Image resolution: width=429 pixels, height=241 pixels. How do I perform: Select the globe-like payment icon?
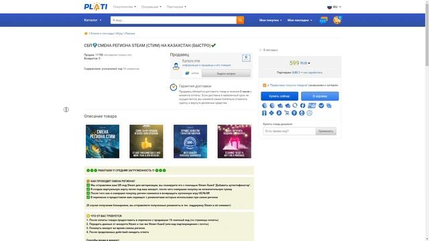pos(302,113)
